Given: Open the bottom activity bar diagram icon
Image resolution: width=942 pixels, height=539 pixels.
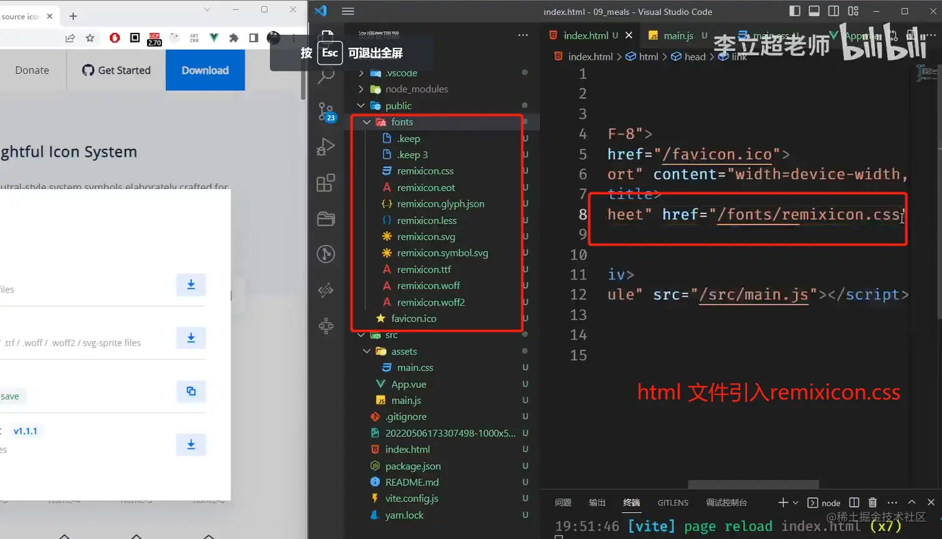Looking at the screenshot, I should [326, 326].
